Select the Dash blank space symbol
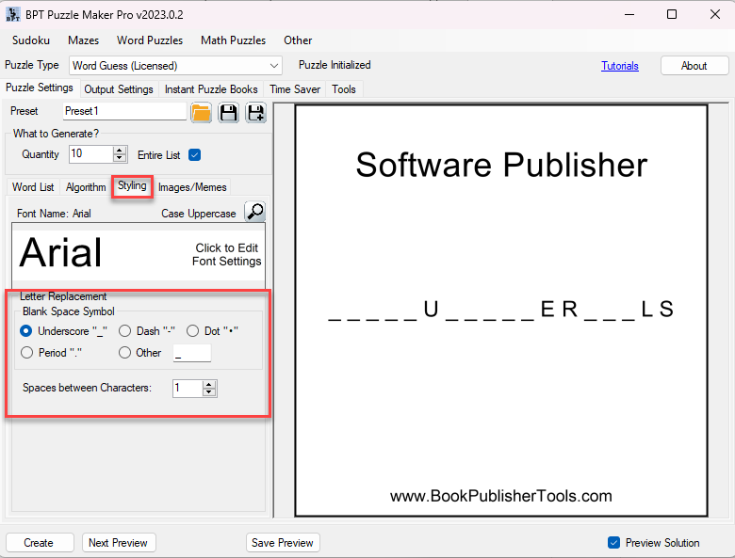Viewport: 735px width, 558px height. [124, 331]
